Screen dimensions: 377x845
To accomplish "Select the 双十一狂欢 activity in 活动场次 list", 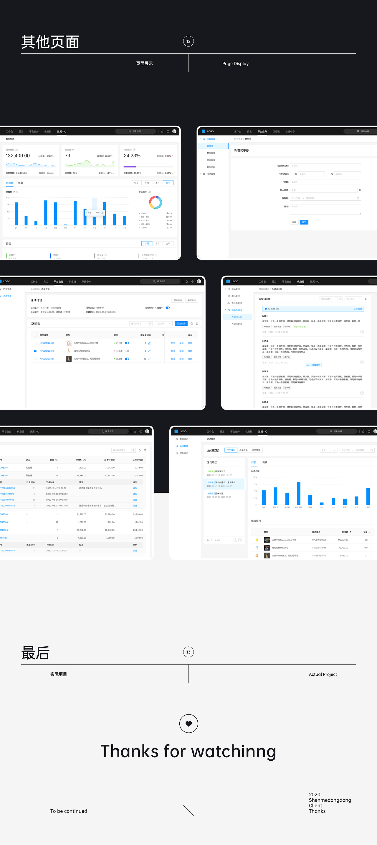I will [x=224, y=484].
